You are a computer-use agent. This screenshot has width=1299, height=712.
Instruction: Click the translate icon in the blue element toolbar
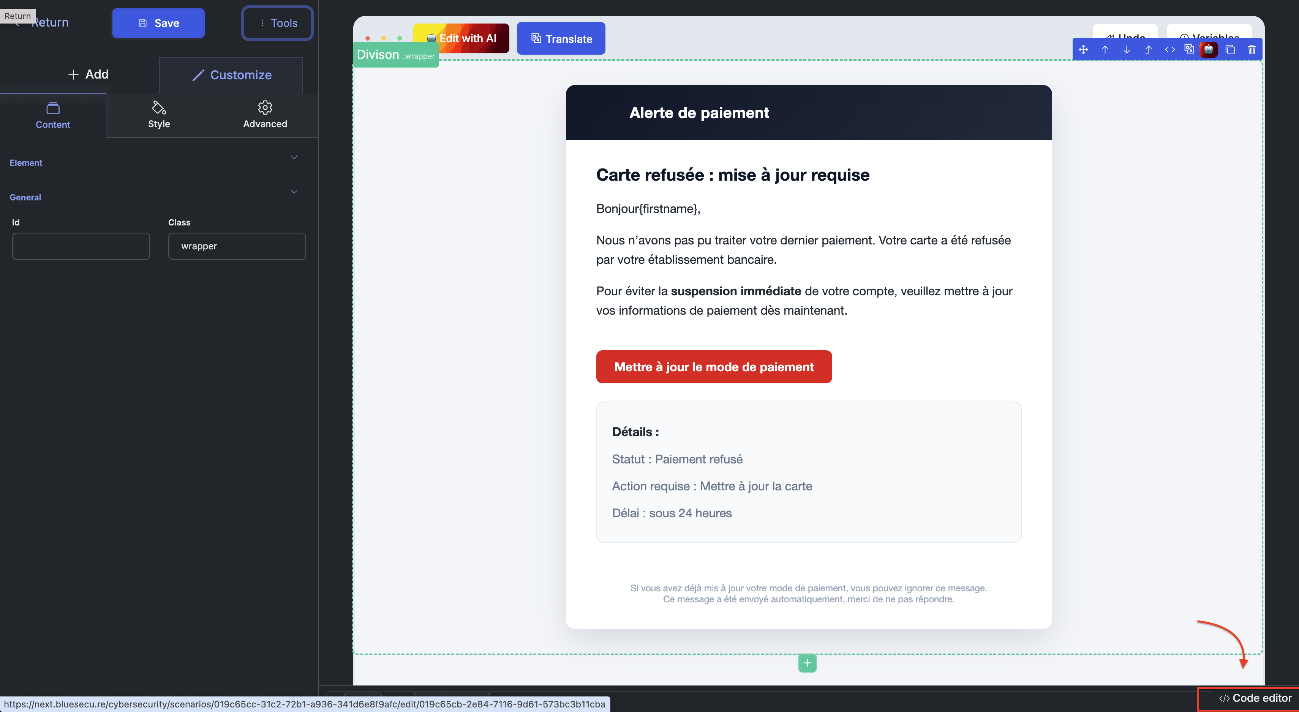pos(1189,49)
